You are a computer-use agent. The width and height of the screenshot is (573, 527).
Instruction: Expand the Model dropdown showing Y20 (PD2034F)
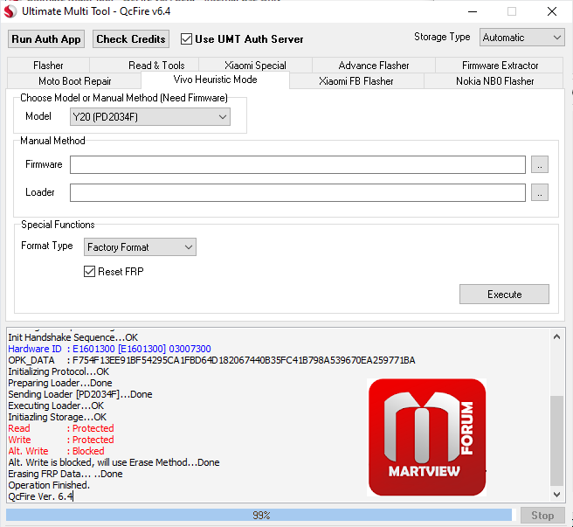point(150,116)
